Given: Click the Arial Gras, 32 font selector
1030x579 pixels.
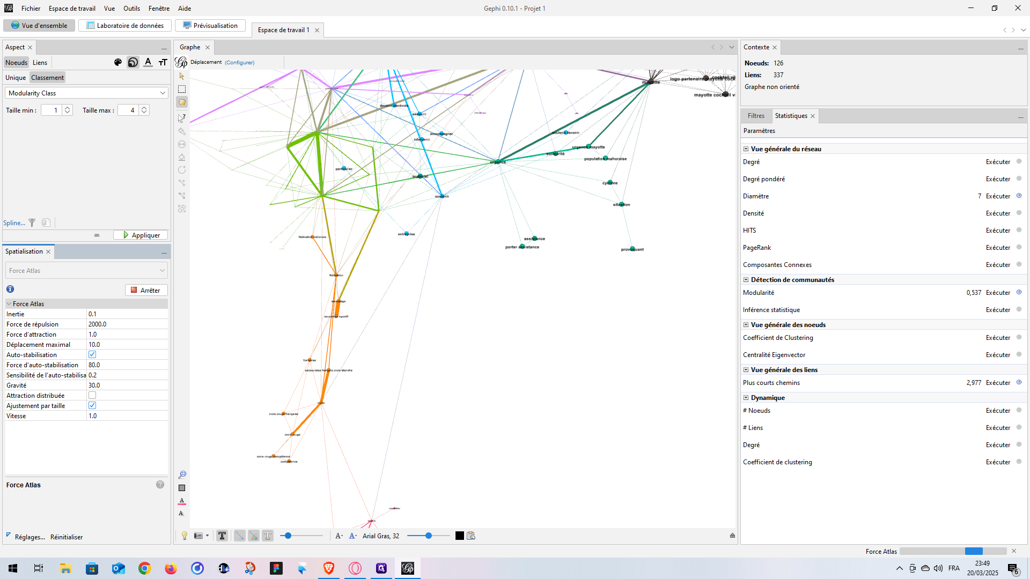Looking at the screenshot, I should [381, 536].
